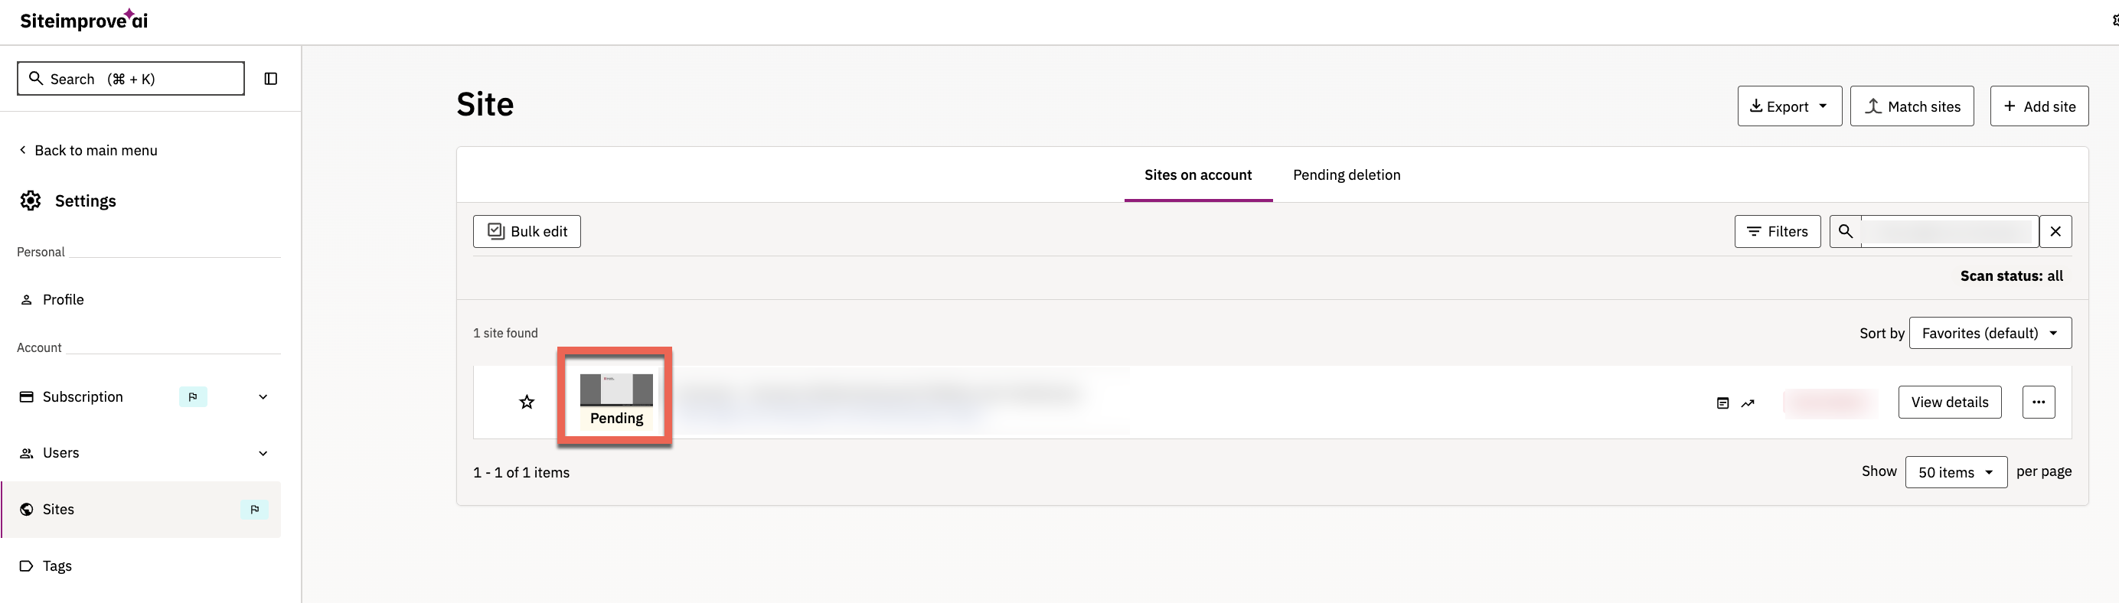This screenshot has height=603, width=2119.
Task: Click the Profile person icon
Action: 26,299
